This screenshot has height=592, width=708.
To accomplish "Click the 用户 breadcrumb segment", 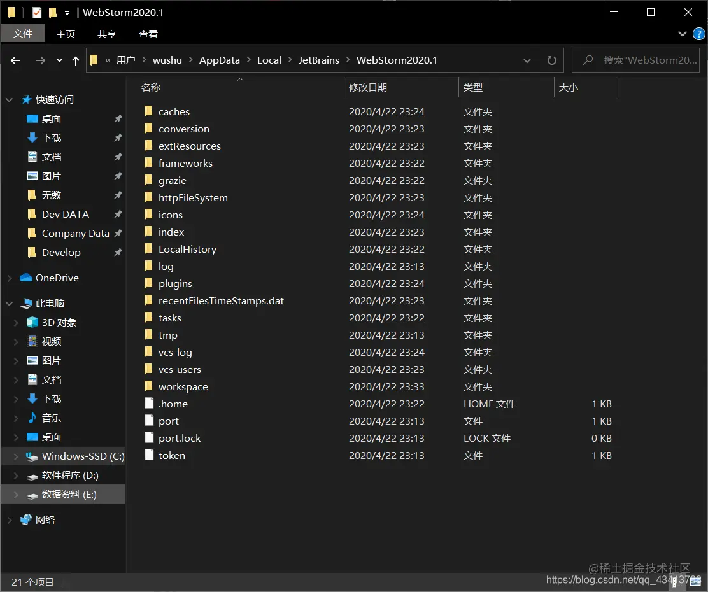I will click(x=125, y=60).
